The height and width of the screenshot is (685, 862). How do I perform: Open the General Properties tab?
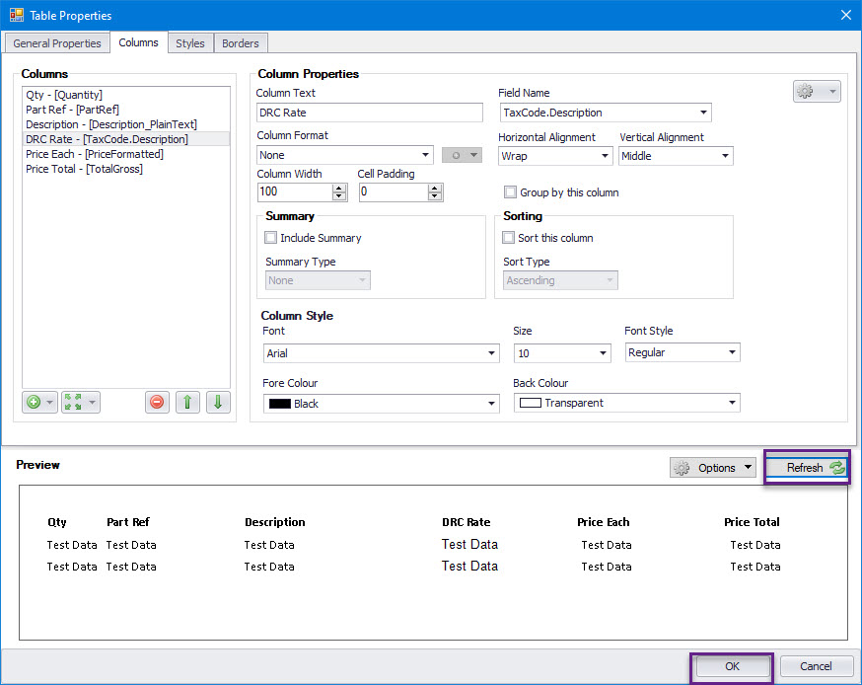pos(56,42)
